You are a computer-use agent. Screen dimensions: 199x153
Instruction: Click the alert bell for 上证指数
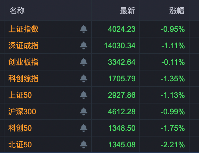click(x=84, y=29)
